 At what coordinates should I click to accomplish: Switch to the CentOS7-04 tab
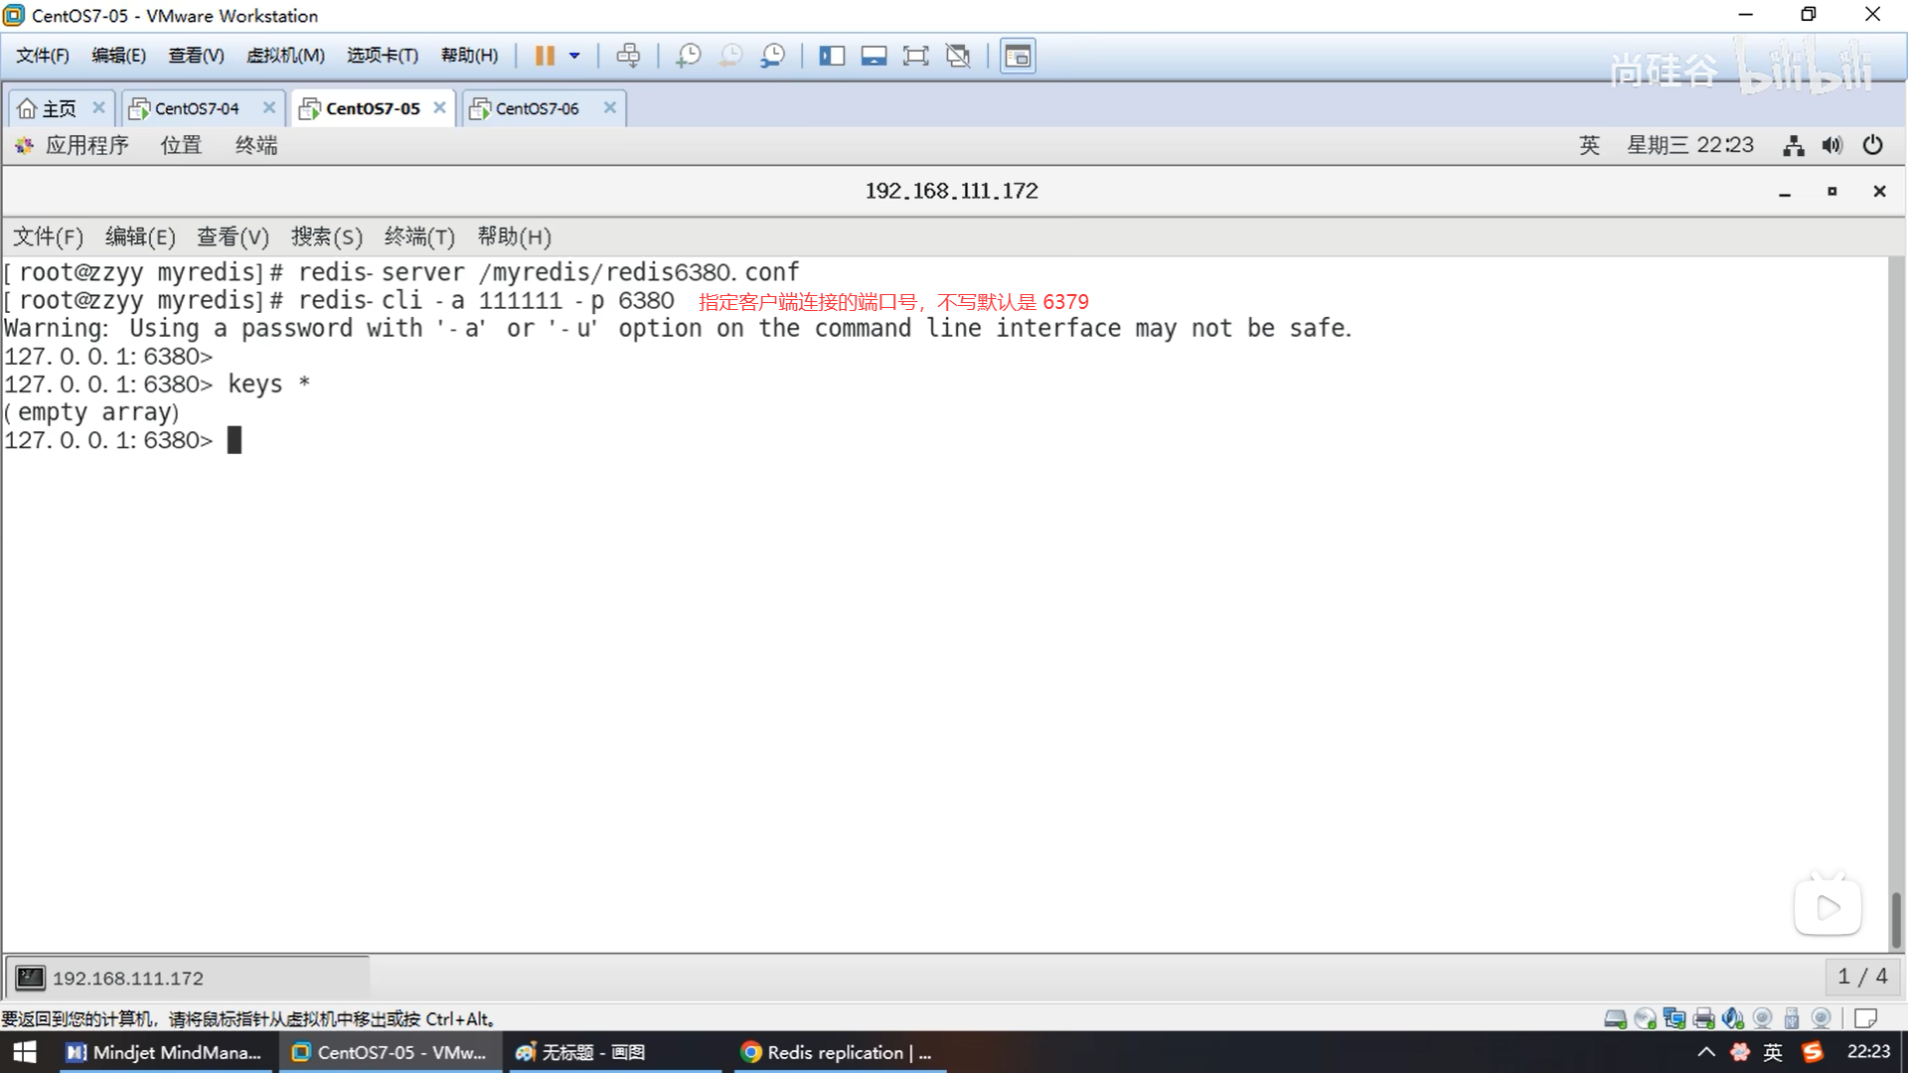[196, 108]
